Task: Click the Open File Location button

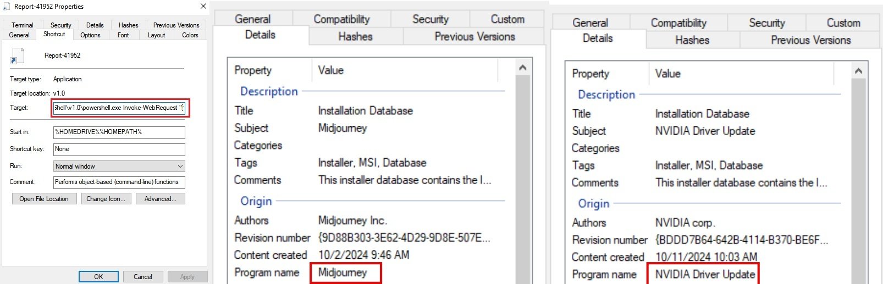Action: pyautogui.click(x=44, y=199)
